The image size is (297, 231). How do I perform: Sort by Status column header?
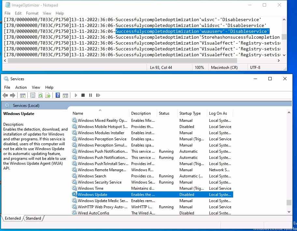coord(167,113)
